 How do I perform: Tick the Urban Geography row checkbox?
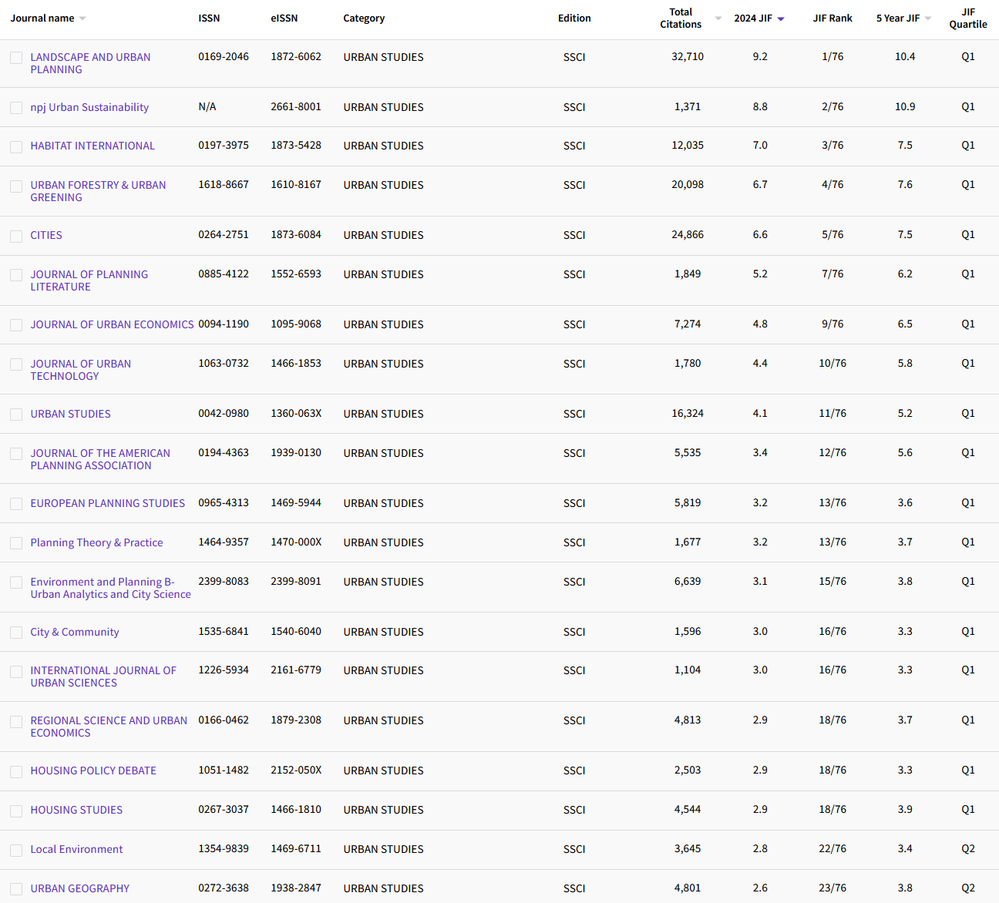point(16,889)
